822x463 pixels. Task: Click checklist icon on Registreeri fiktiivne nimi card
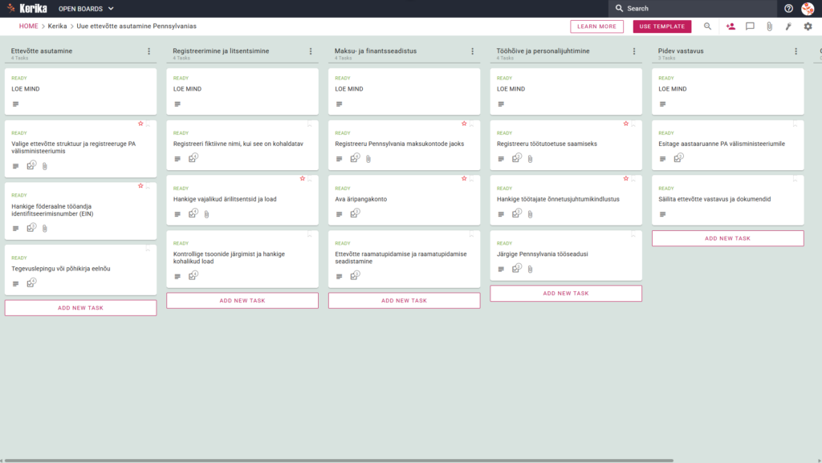(x=193, y=157)
